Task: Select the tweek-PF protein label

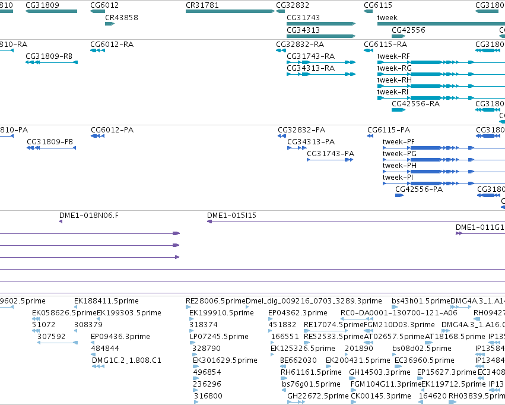Action: (x=398, y=142)
